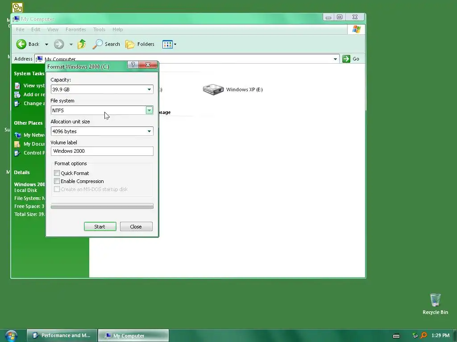The width and height of the screenshot is (457, 342).
Task: Open the Allocation unit size dropdown
Action: pyautogui.click(x=102, y=131)
